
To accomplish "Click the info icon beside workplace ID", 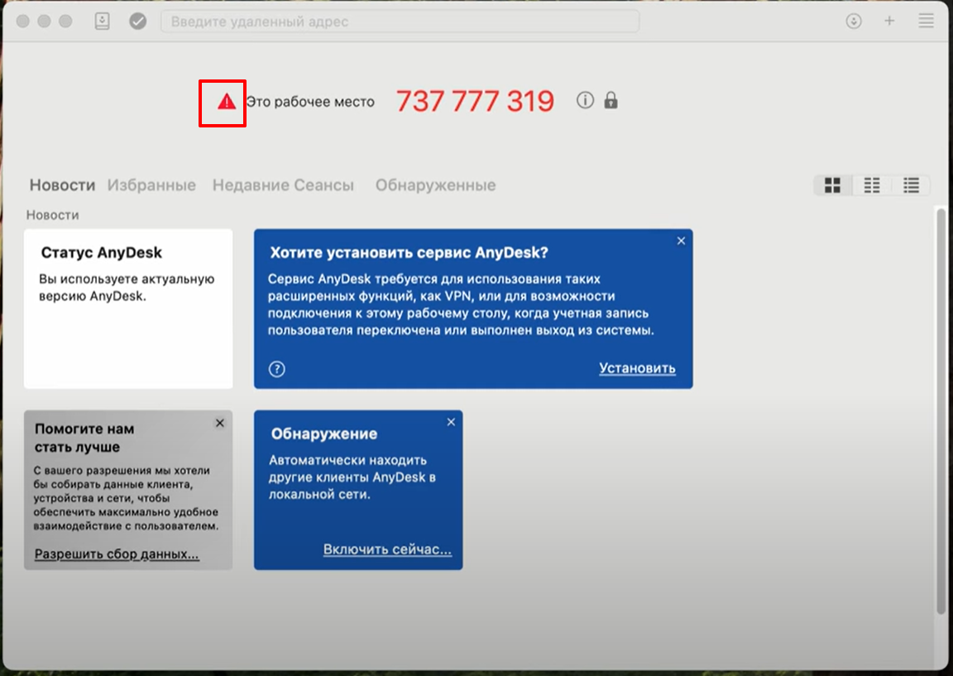I will (x=585, y=101).
